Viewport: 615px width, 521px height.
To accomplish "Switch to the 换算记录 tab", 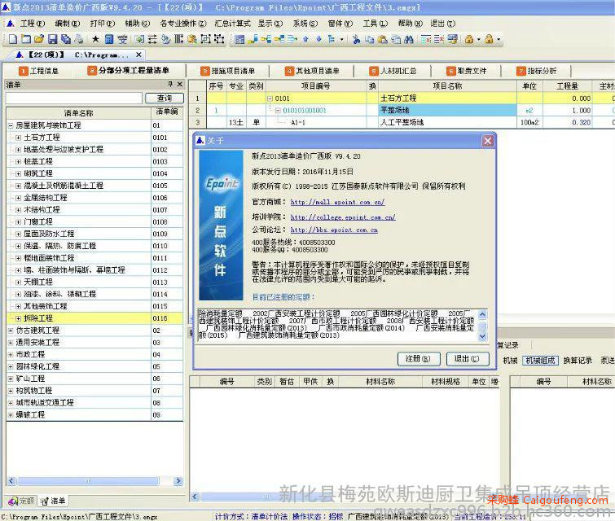I will (578, 361).
